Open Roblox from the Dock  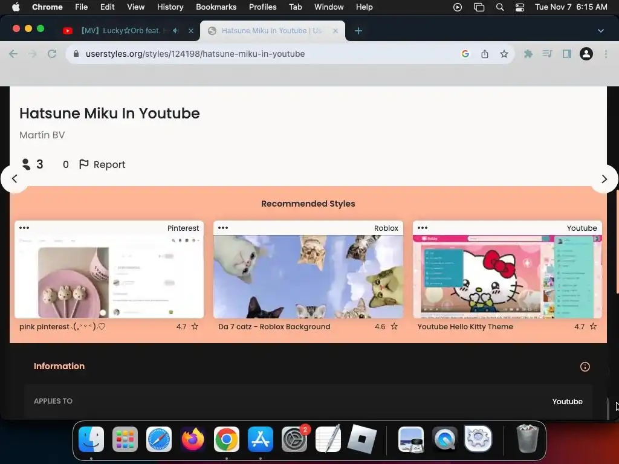point(362,439)
